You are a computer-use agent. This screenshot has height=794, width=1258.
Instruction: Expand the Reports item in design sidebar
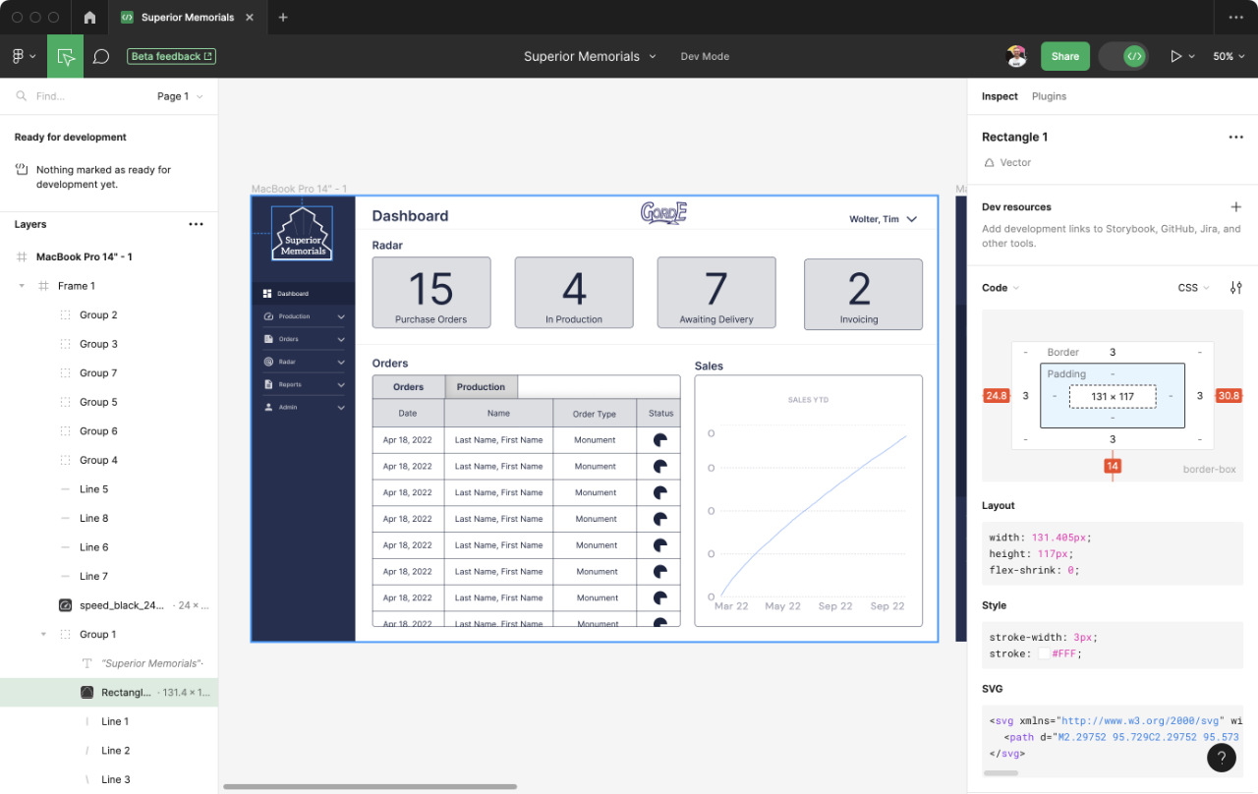341,385
